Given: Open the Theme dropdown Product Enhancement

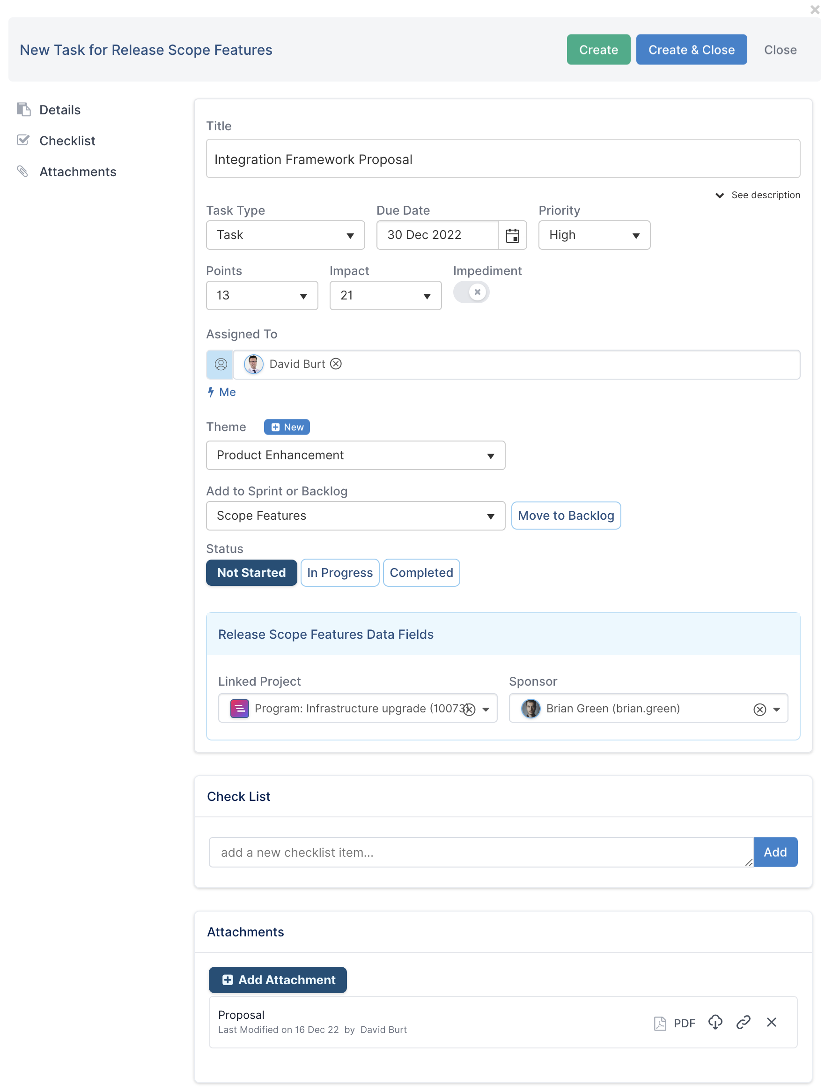Looking at the screenshot, I should pyautogui.click(x=355, y=455).
